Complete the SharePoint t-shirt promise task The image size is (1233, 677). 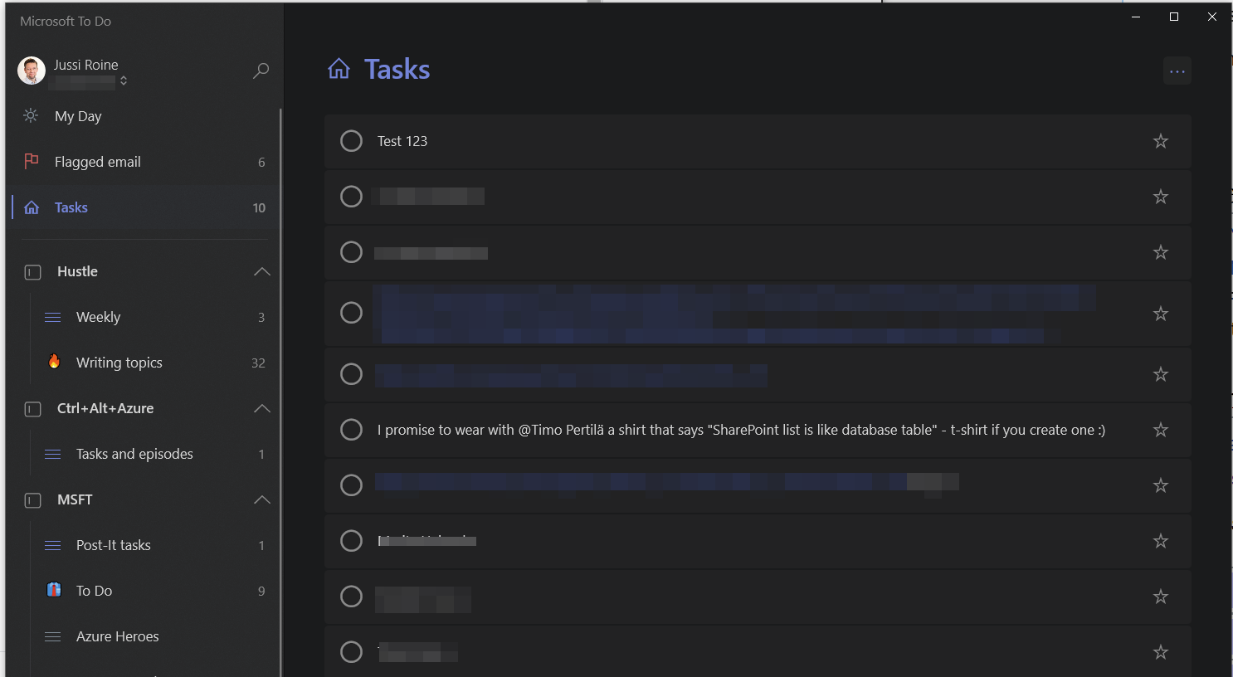[x=352, y=430]
